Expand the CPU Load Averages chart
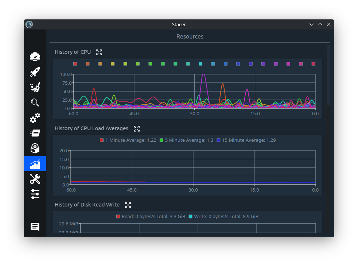The width and height of the screenshot is (358, 265). [137, 129]
